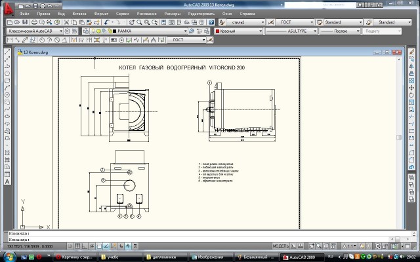Select the Multiline Text A tool
The height and width of the screenshot is (262, 420).
(7, 181)
